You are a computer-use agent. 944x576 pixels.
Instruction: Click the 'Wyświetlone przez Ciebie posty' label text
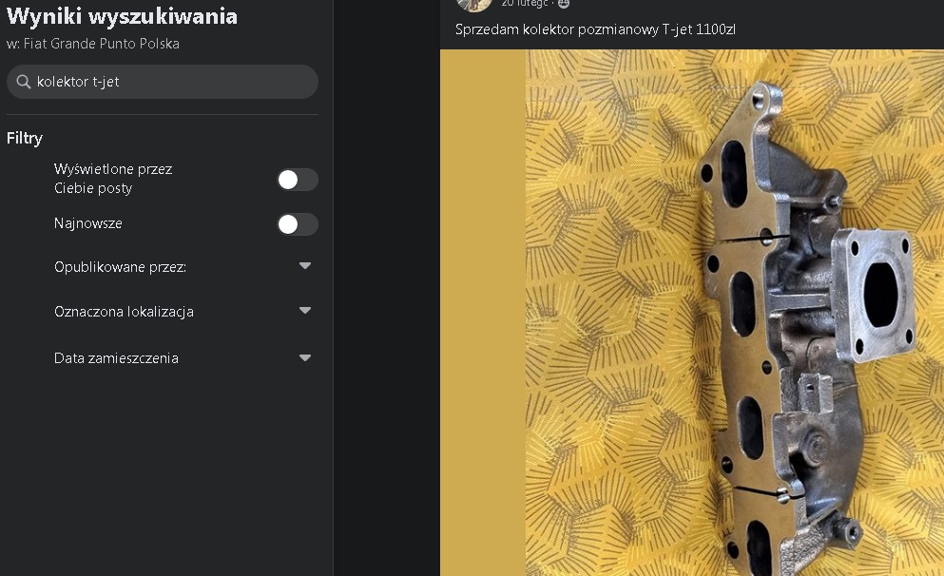pyautogui.click(x=113, y=178)
